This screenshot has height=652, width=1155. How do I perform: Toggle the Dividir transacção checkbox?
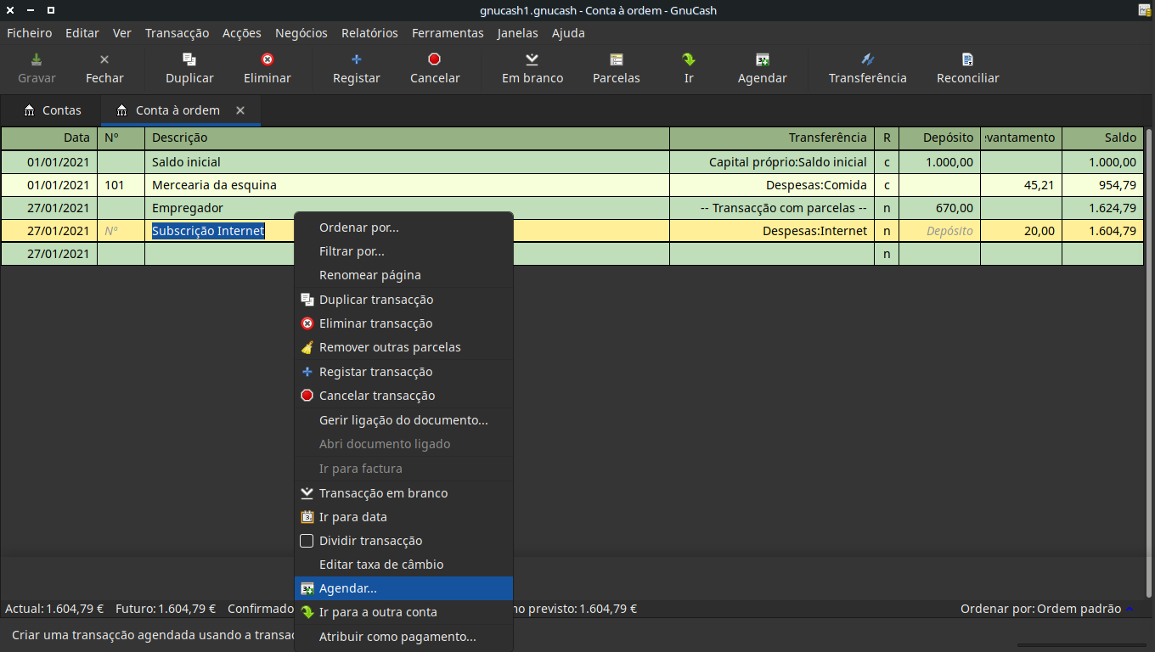[307, 541]
